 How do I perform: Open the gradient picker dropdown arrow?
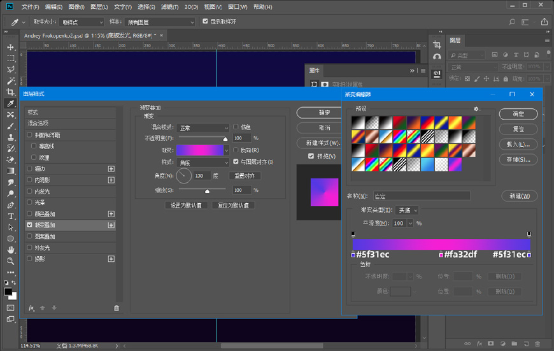pyautogui.click(x=227, y=150)
